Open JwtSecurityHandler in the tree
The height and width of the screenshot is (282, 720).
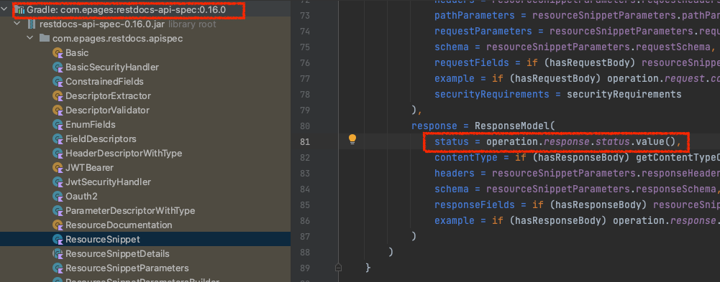tap(108, 182)
